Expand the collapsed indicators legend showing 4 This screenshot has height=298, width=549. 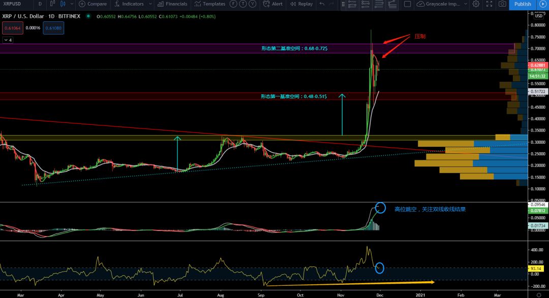coord(7,39)
